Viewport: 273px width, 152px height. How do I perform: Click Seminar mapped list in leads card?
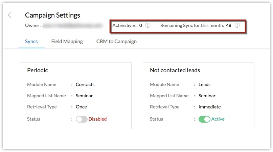coord(207,96)
